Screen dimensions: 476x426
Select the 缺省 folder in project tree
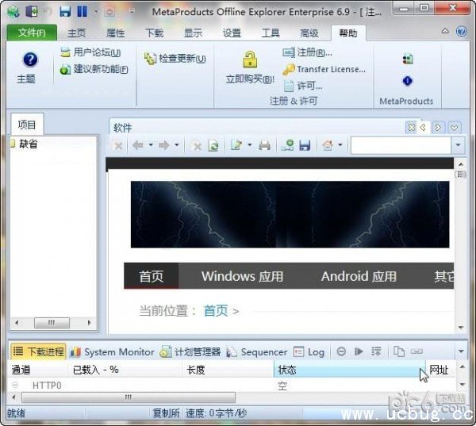[28, 144]
